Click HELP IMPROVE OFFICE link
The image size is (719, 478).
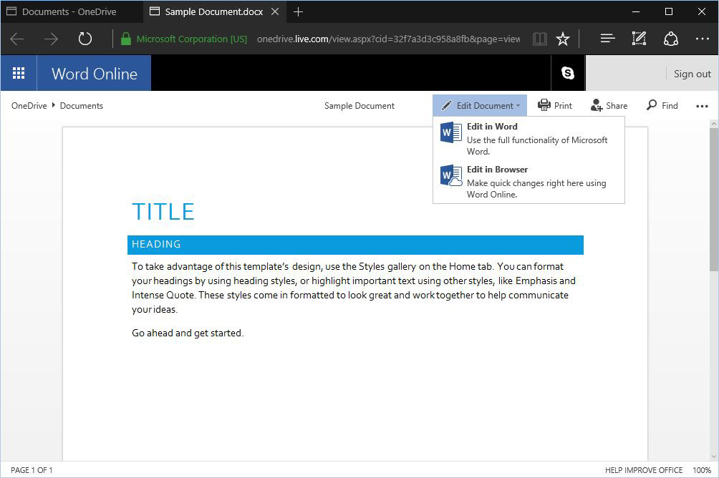644,470
